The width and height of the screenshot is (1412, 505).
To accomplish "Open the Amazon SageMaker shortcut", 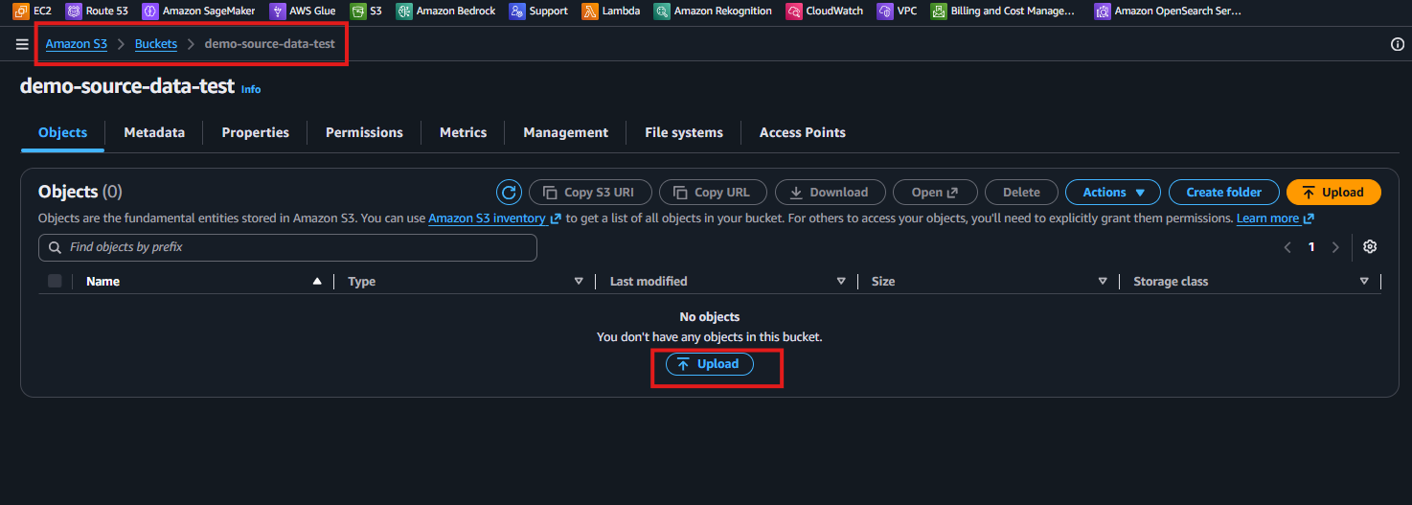I will (x=198, y=11).
